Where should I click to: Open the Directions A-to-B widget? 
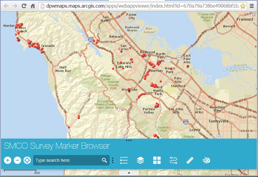pos(173,160)
